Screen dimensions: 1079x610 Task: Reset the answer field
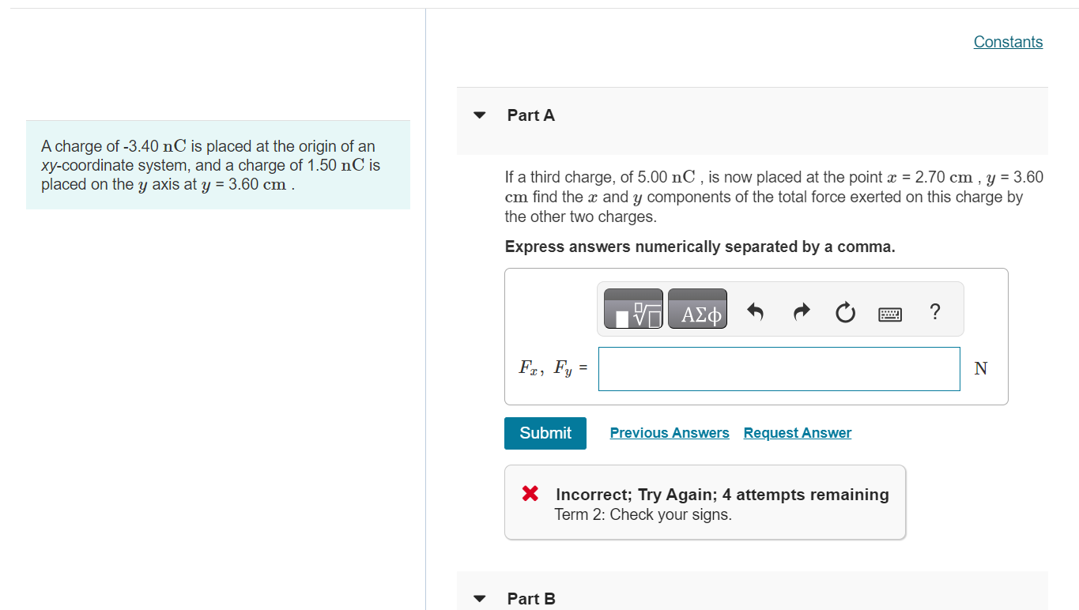(845, 313)
